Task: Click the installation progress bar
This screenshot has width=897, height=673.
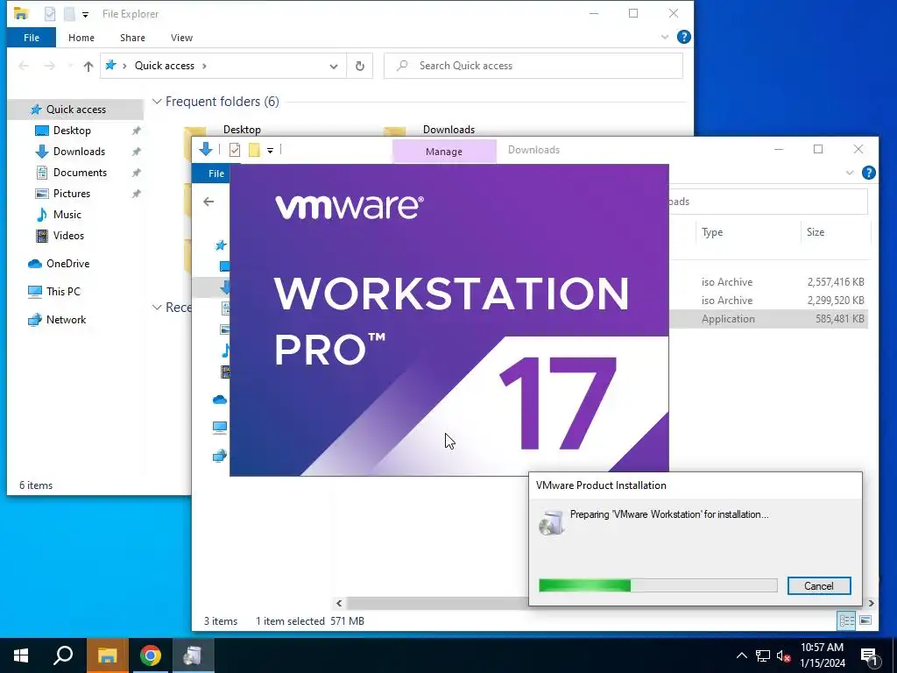Action: (658, 585)
